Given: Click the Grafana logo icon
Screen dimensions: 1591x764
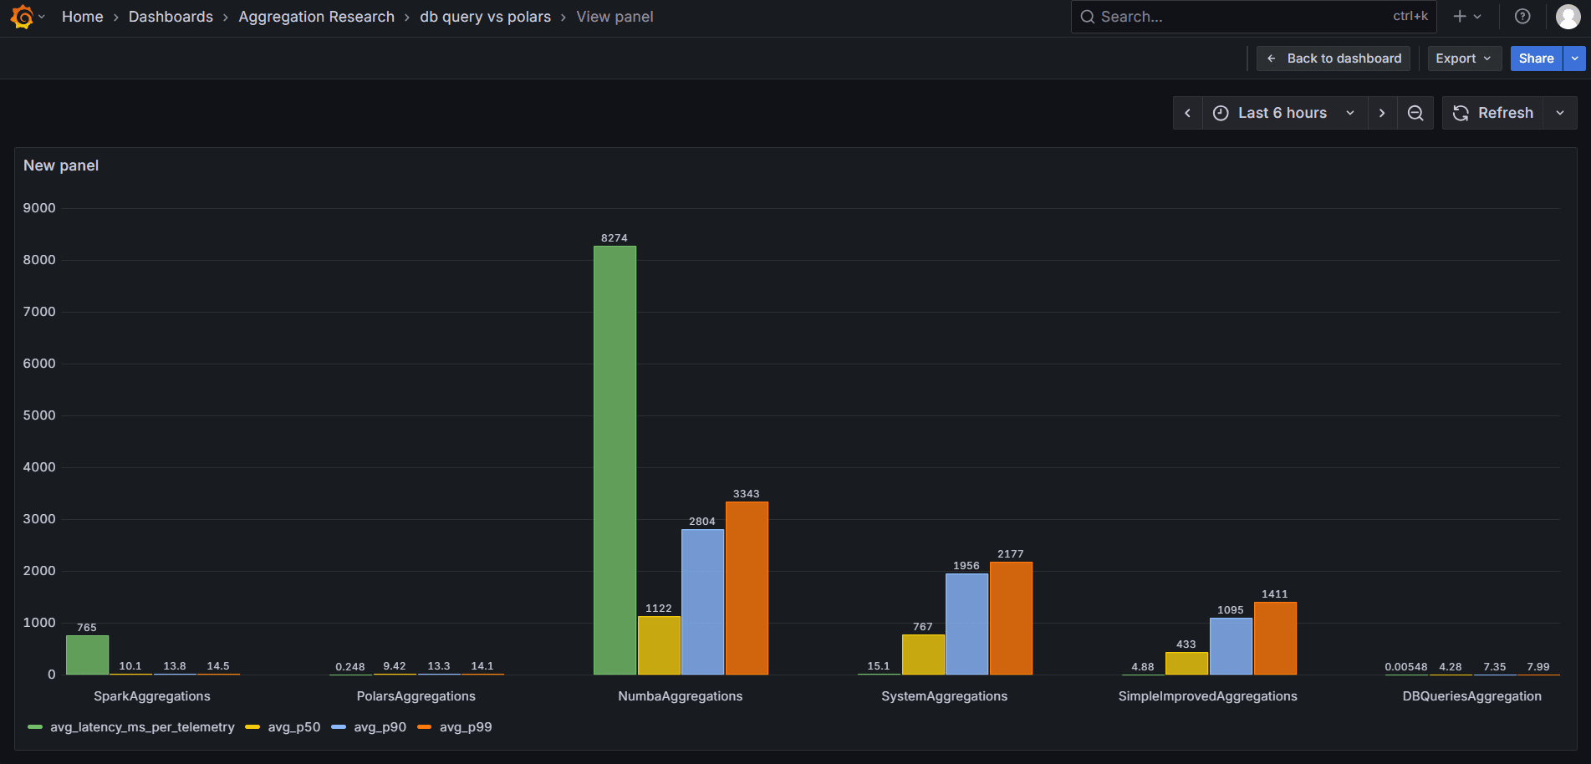Looking at the screenshot, I should 23,17.
